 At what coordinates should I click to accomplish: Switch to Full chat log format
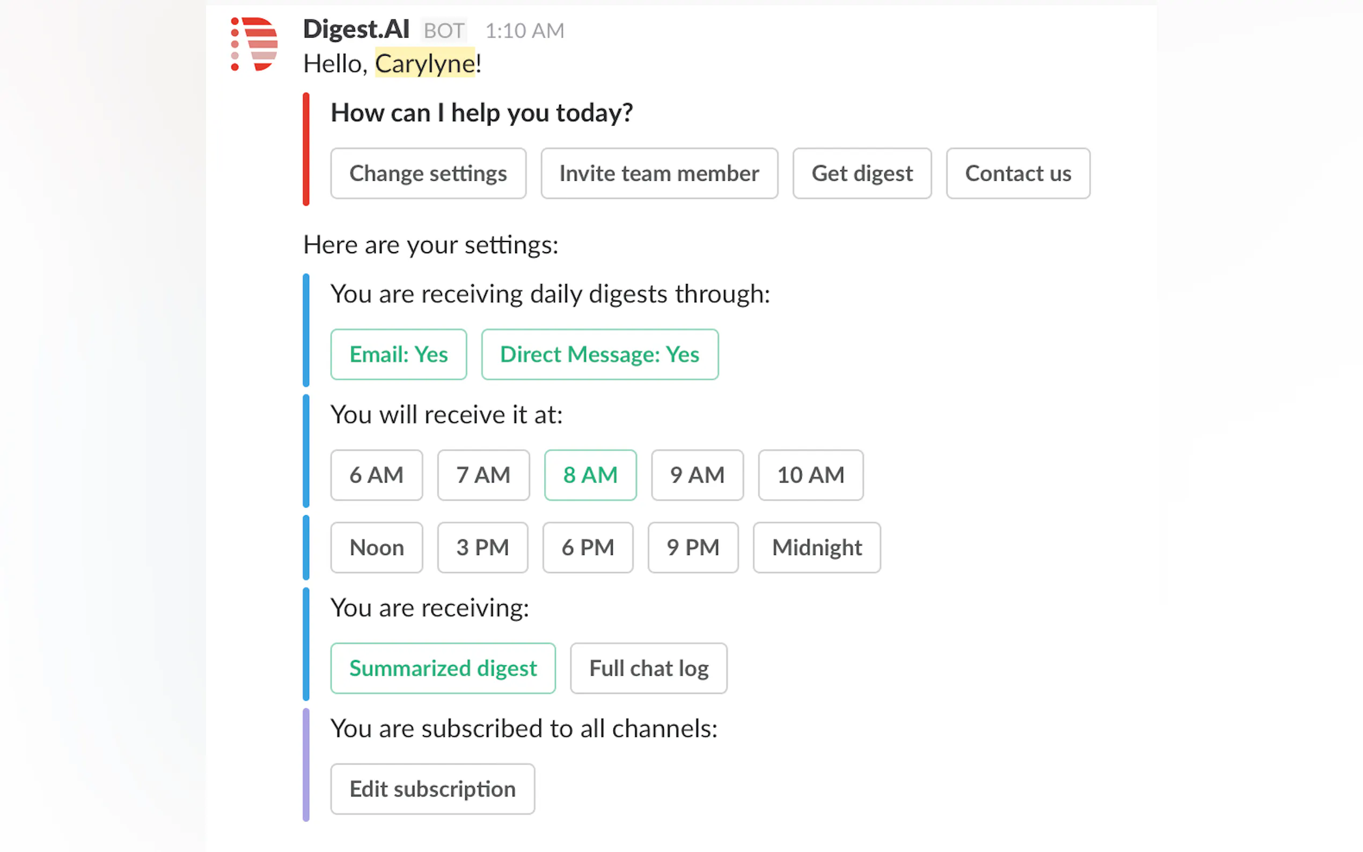649,669
